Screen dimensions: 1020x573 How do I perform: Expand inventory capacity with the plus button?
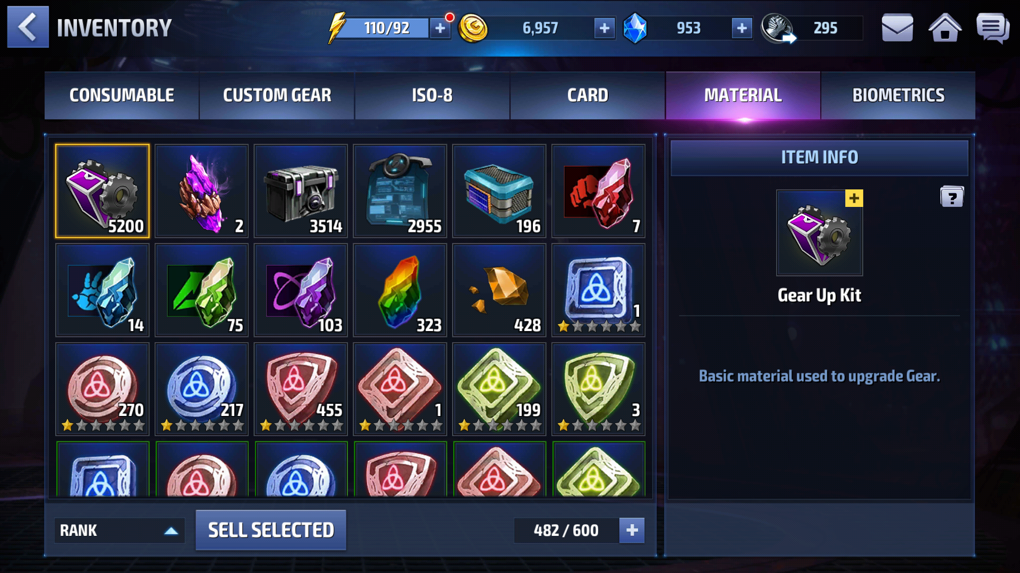632,530
